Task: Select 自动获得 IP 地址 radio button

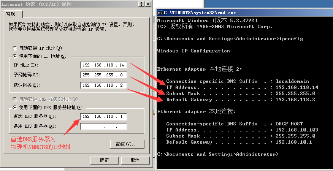Action: (x=15, y=48)
